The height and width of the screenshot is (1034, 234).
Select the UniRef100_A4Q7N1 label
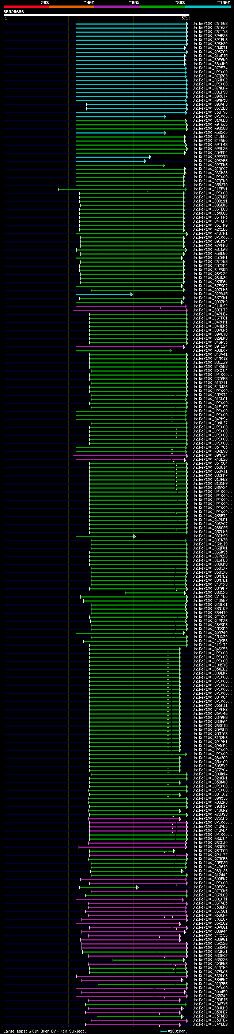[210, 233]
